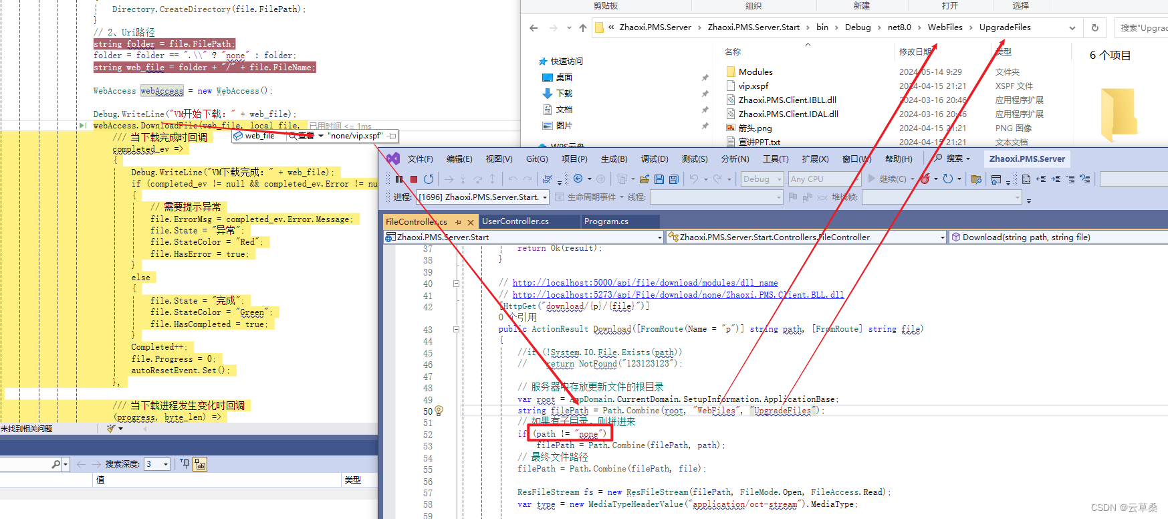Image resolution: width=1168 pixels, height=519 pixels.
Task: Toggle pin on FileController.cs tab
Action: click(x=458, y=222)
